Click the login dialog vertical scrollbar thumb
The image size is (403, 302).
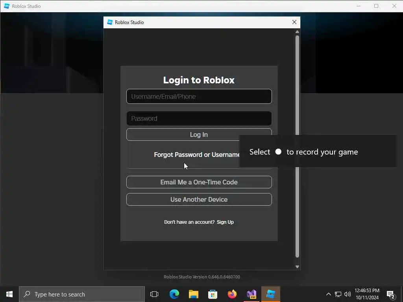[297, 146]
